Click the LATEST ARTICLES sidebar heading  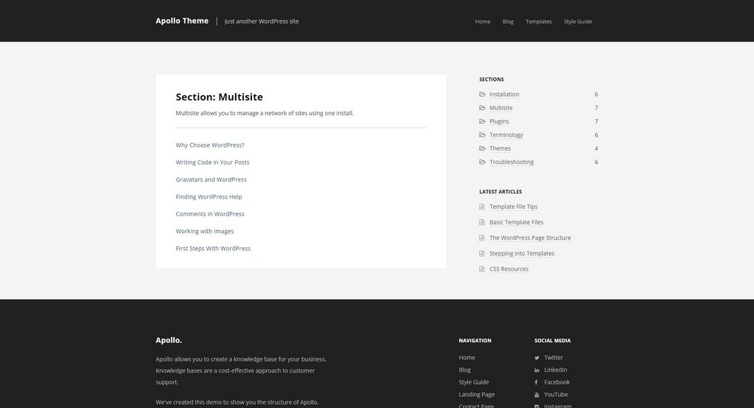pyautogui.click(x=500, y=192)
